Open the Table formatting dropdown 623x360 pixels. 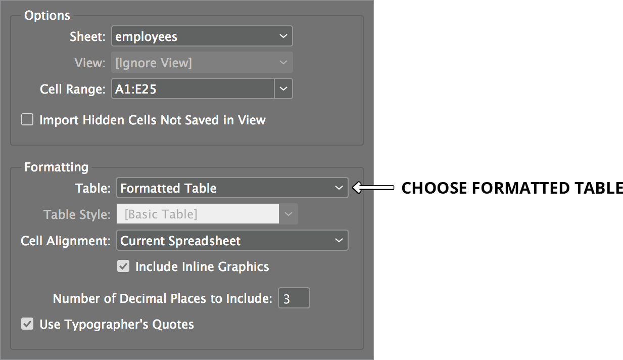coord(232,188)
